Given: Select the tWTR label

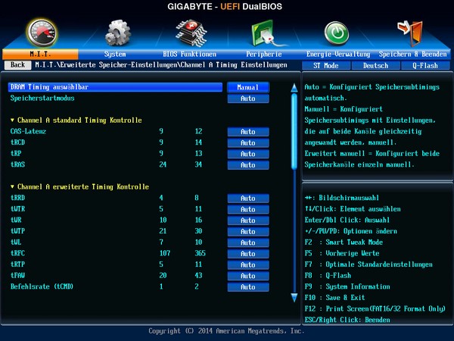Looking at the screenshot, I should (x=17, y=209).
